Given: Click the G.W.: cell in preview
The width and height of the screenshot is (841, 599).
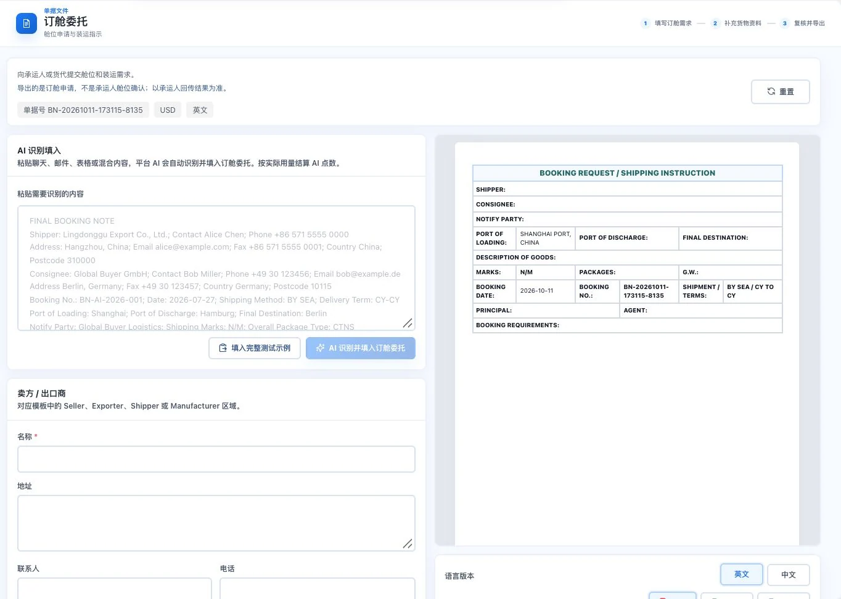Looking at the screenshot, I should [x=731, y=272].
